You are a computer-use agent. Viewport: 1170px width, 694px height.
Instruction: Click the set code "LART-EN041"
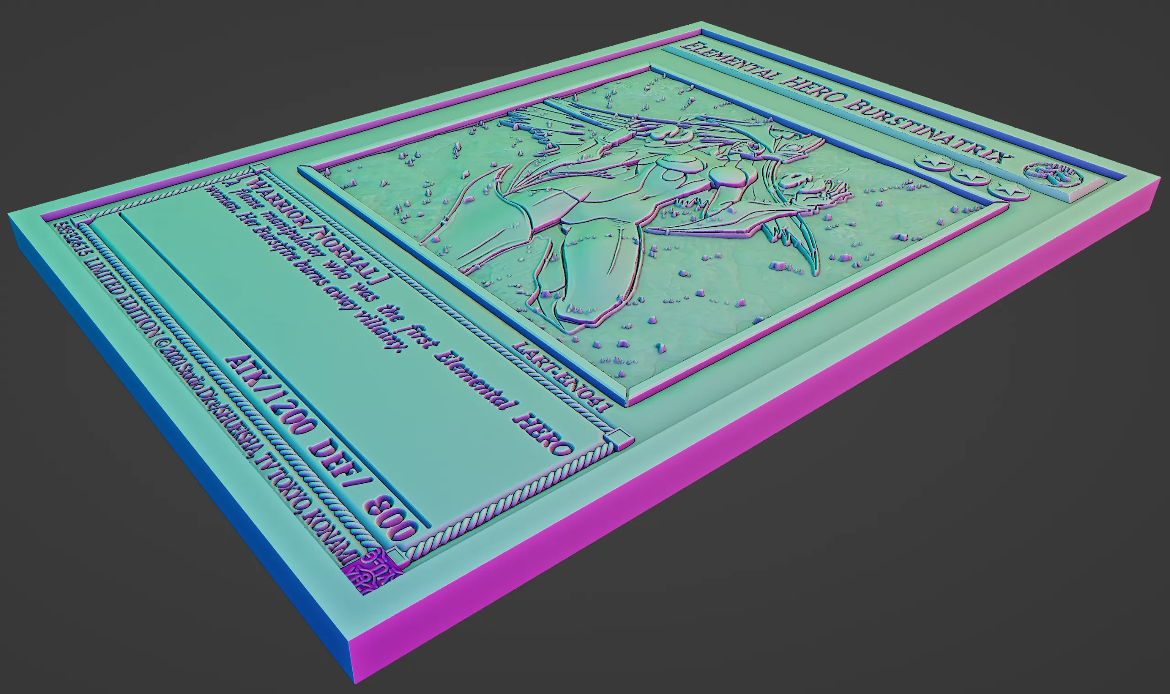(x=563, y=376)
